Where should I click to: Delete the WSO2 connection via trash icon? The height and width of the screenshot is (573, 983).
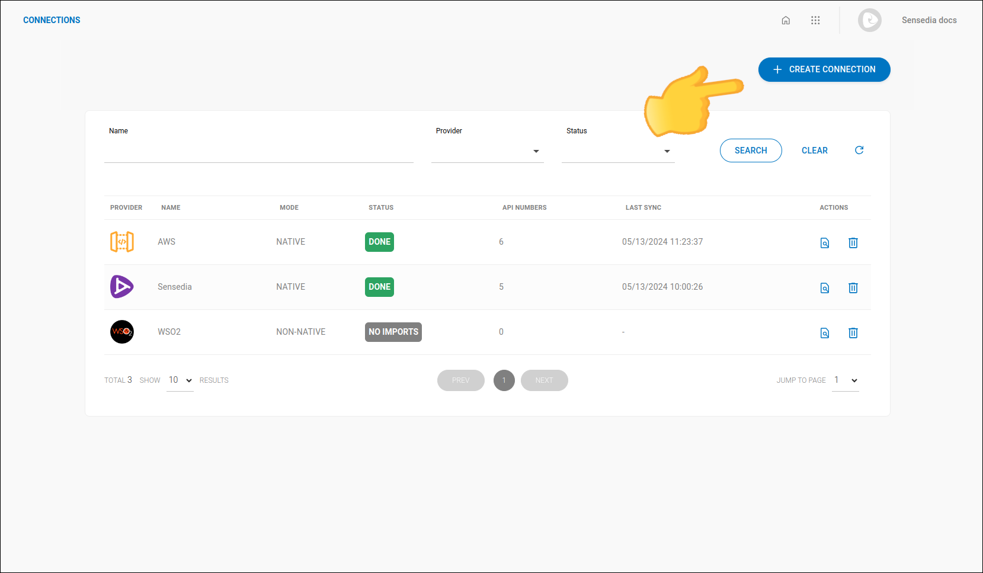(x=853, y=332)
